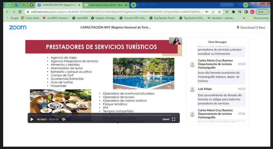Open Iniciar sesión bookmark
The height and width of the screenshot is (149, 273).
(30, 18)
